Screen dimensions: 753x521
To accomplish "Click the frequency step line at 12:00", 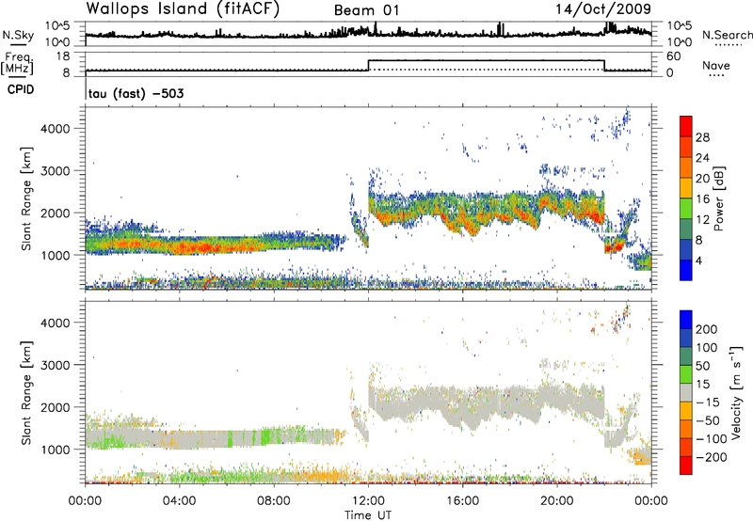I will (x=368, y=65).
